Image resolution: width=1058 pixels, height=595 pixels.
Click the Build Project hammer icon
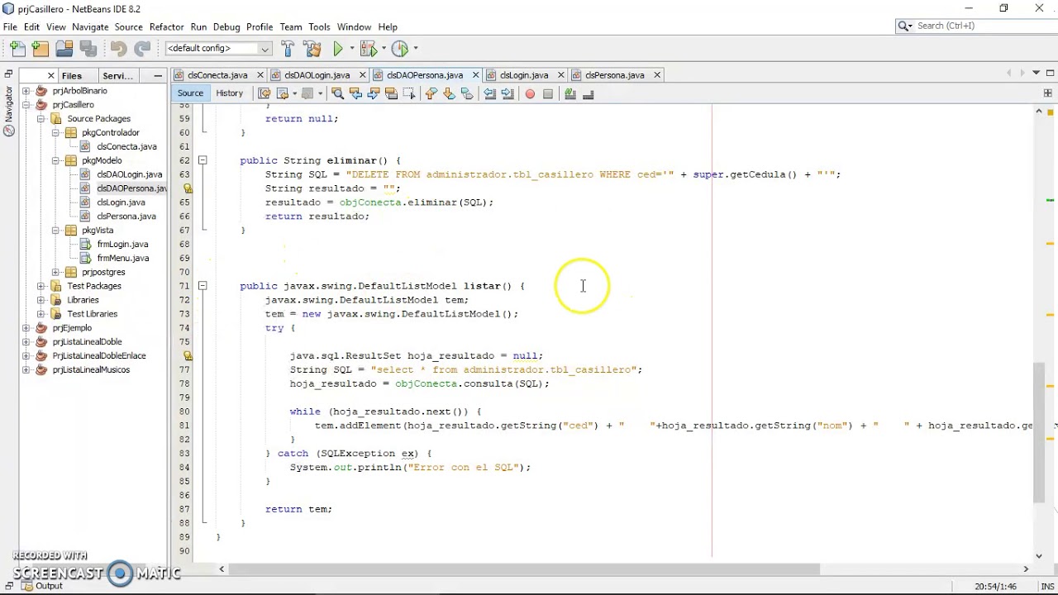pos(288,49)
